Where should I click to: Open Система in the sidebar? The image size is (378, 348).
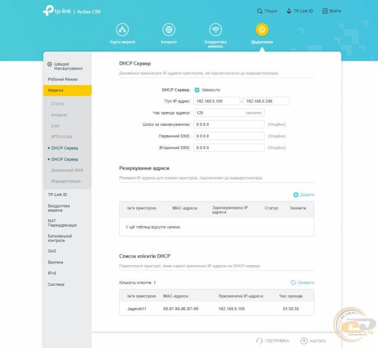click(56, 284)
